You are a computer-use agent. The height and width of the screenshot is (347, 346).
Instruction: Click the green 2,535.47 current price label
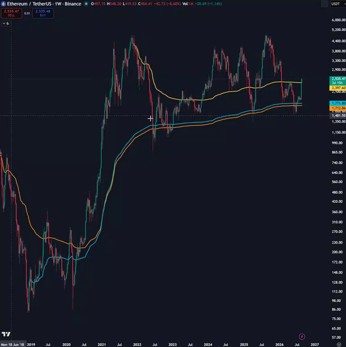[x=338, y=81]
